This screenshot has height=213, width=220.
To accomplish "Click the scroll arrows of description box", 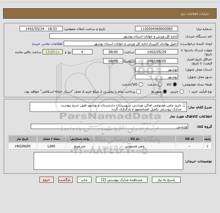I will pos(184,105).
